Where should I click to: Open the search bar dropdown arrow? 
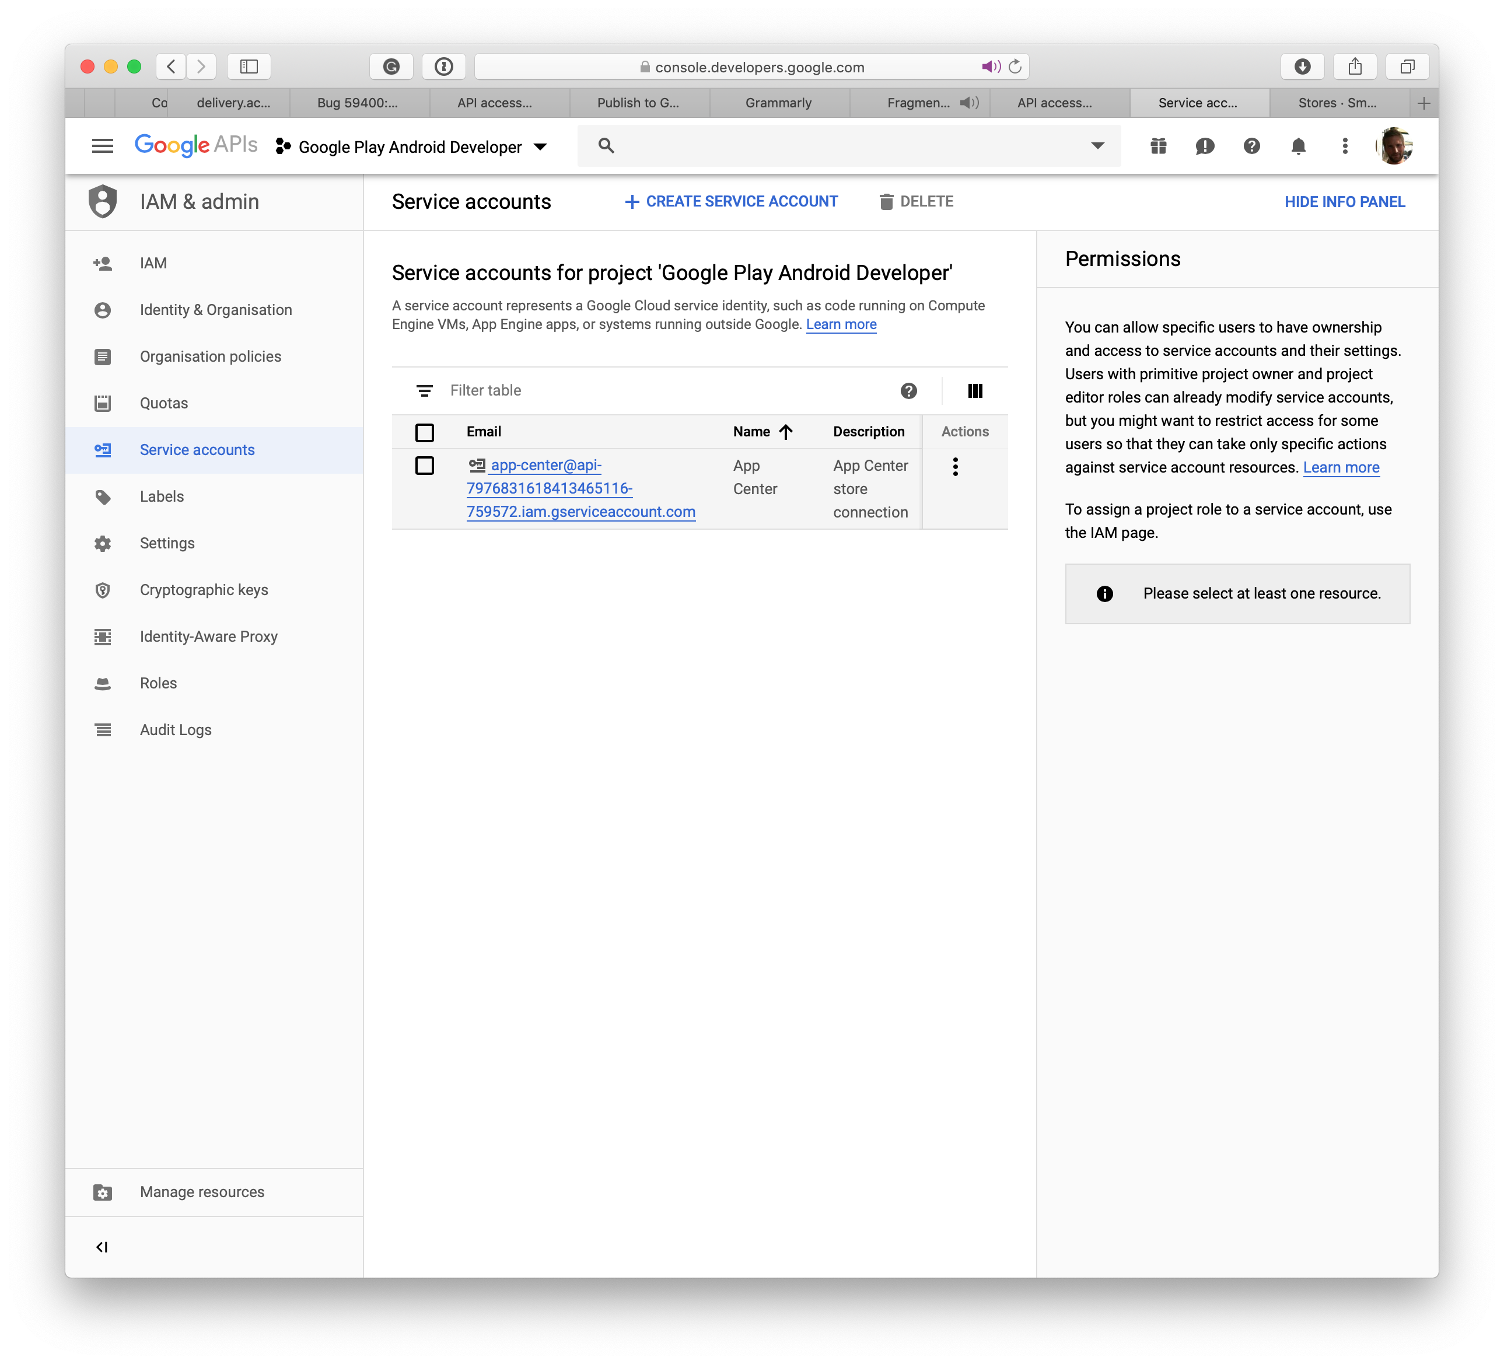point(1098,145)
